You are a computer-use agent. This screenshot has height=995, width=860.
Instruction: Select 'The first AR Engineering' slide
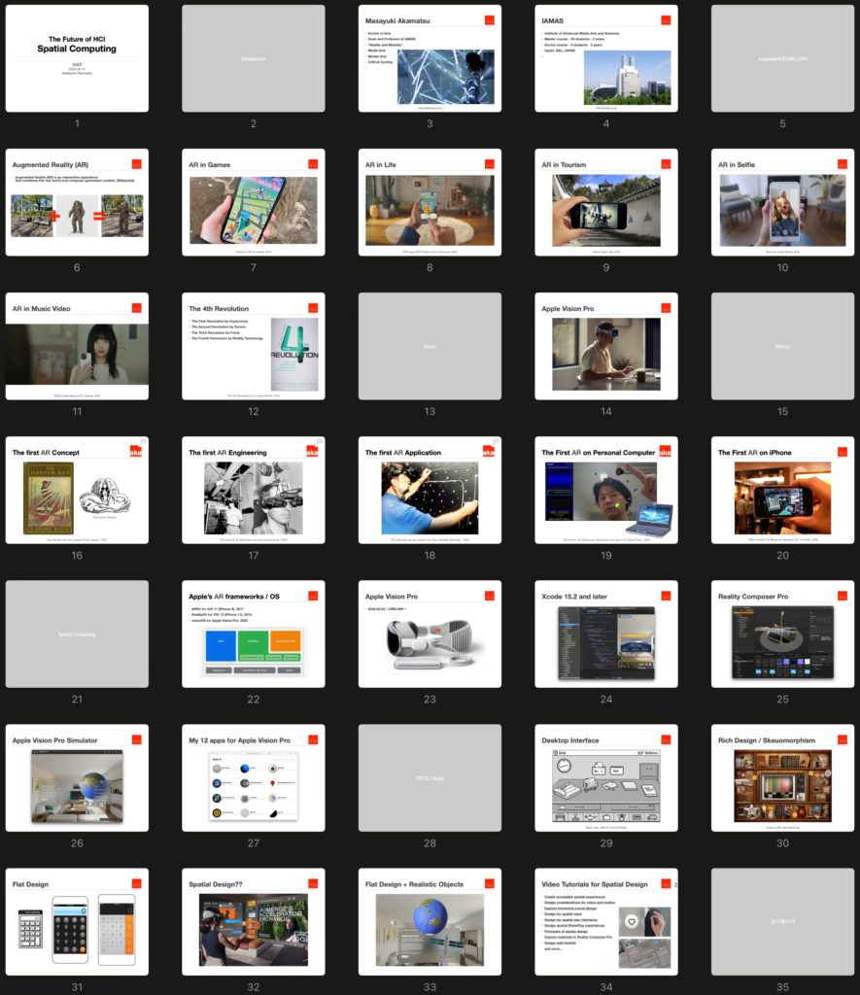tap(254, 490)
